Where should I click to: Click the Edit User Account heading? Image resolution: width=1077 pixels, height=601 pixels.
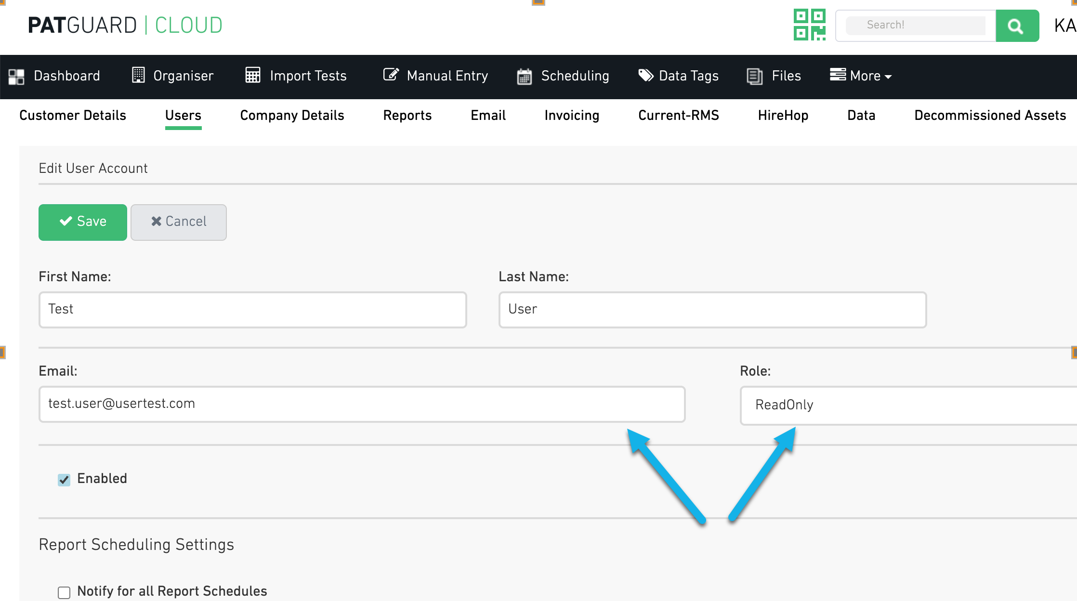tap(93, 169)
